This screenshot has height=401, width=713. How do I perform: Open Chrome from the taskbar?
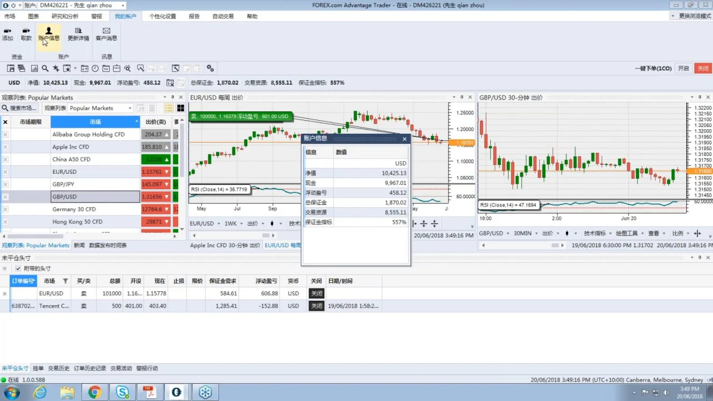[94, 392]
